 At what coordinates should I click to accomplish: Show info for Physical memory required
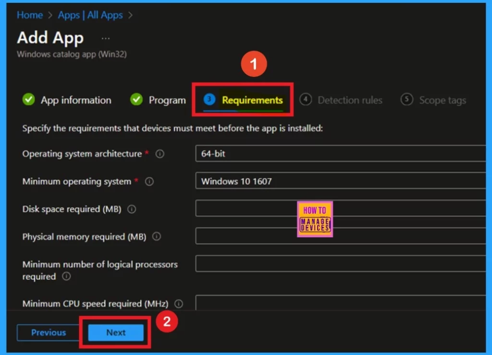pos(157,237)
